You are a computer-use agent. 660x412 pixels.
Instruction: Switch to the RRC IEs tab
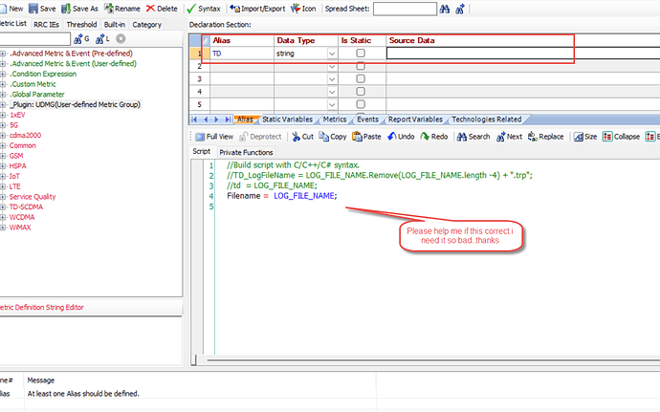pos(46,25)
